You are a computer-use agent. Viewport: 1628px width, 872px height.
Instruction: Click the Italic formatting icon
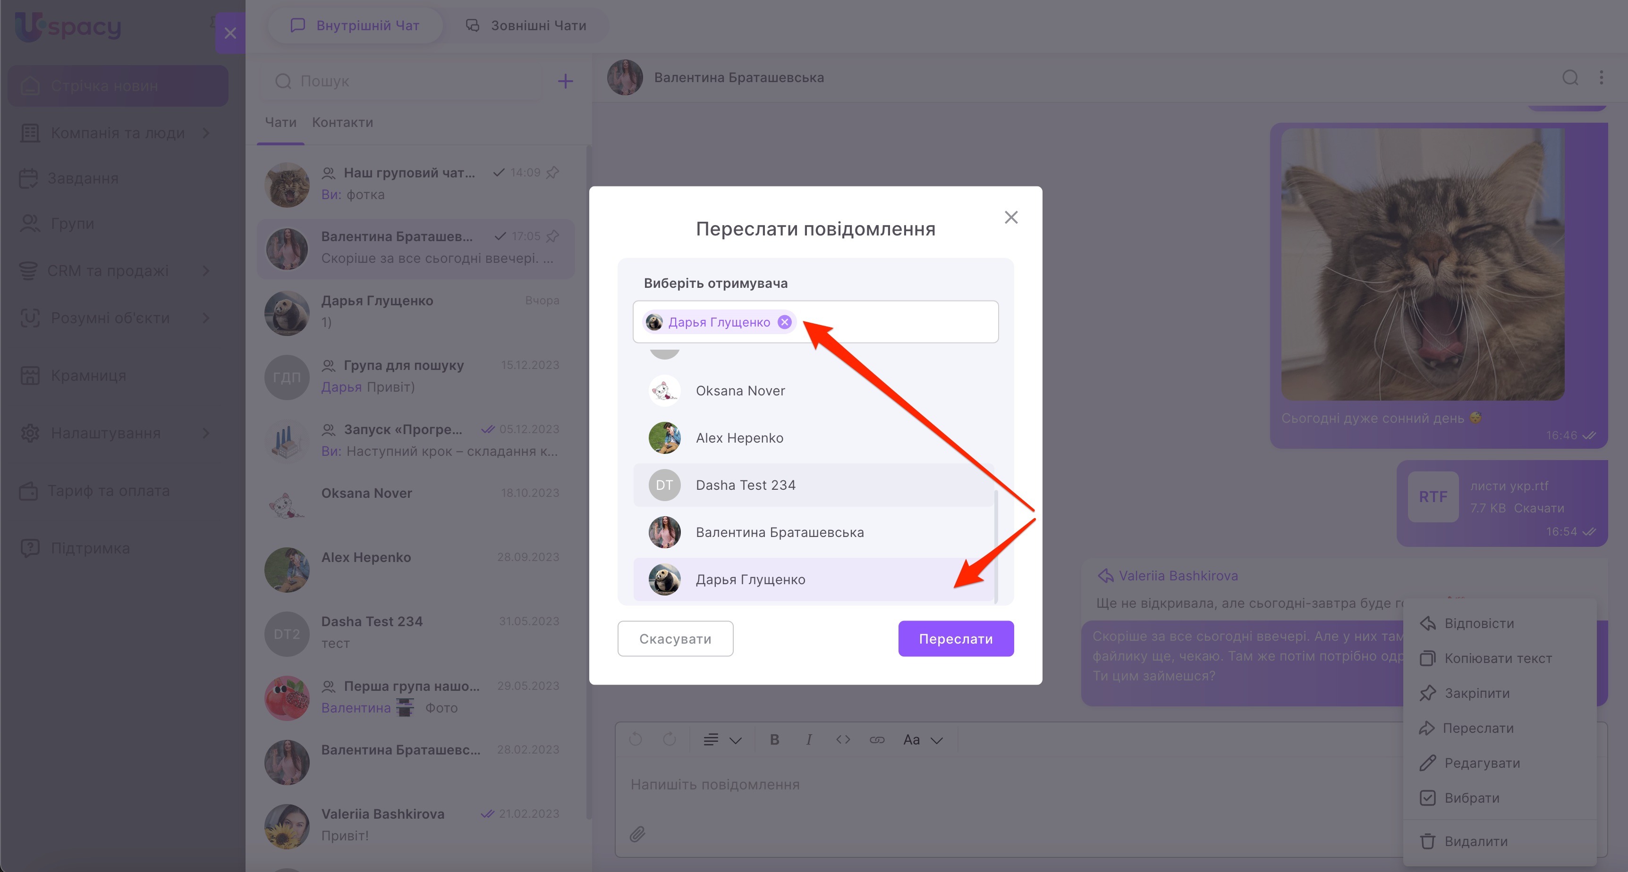coord(808,739)
